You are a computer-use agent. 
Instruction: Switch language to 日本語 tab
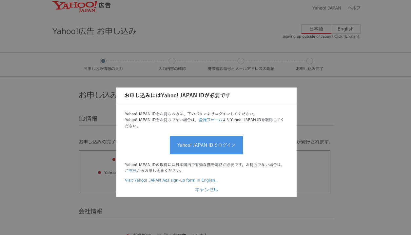pyautogui.click(x=316, y=29)
